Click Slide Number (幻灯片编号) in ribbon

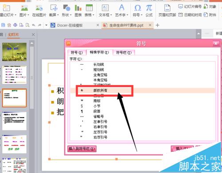pos(190,7)
